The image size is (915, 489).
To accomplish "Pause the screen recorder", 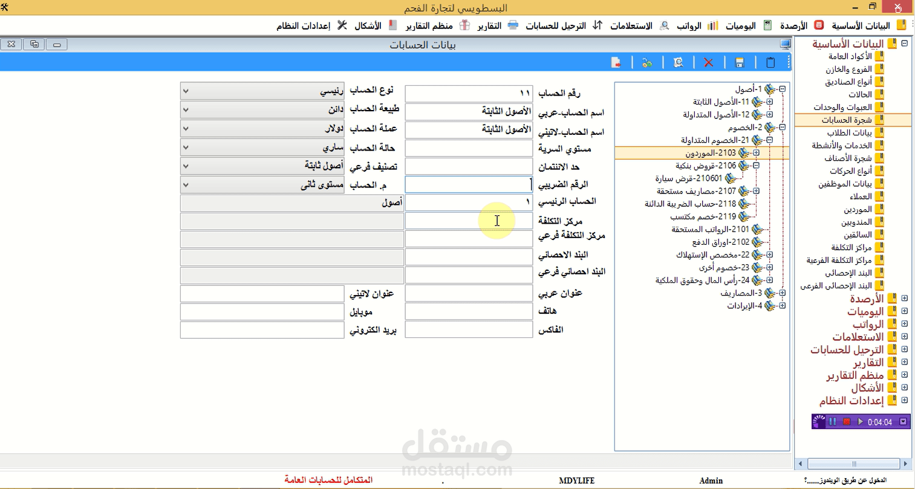I will click(x=833, y=421).
